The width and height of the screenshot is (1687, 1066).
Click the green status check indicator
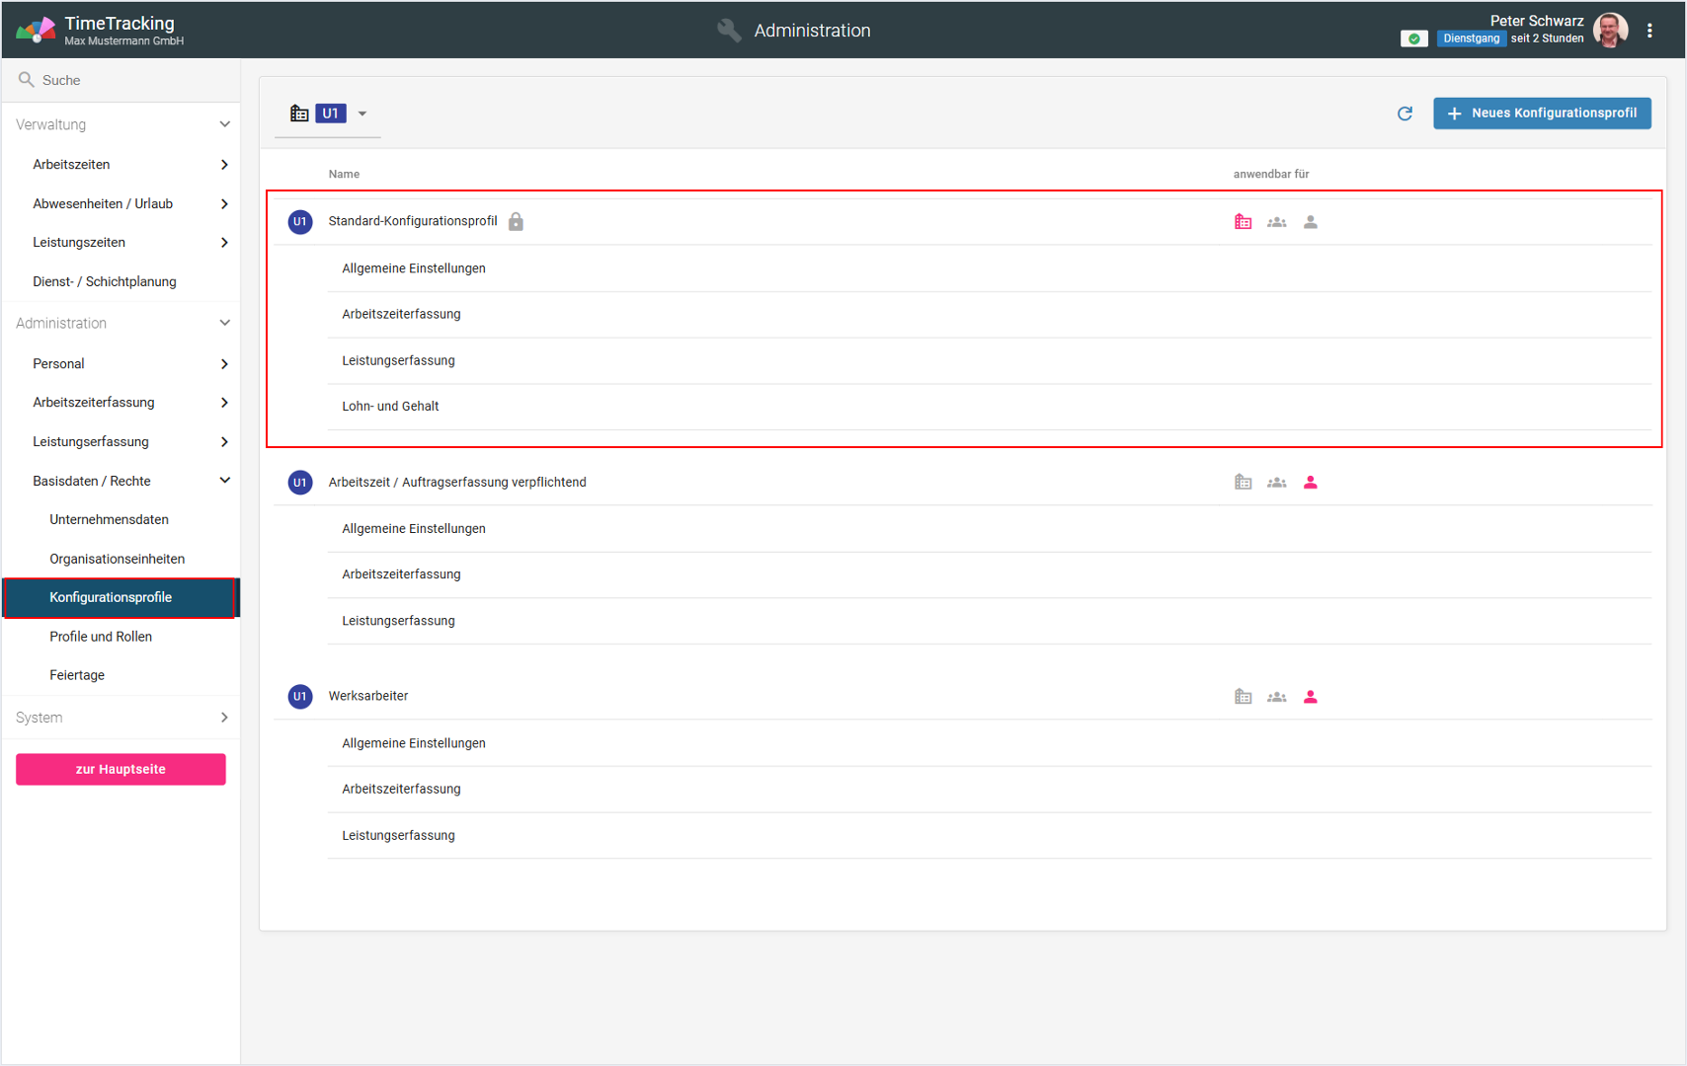pos(1413,38)
